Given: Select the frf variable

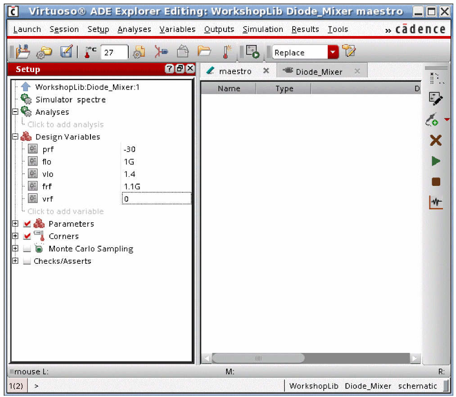Looking at the screenshot, I should coord(47,186).
